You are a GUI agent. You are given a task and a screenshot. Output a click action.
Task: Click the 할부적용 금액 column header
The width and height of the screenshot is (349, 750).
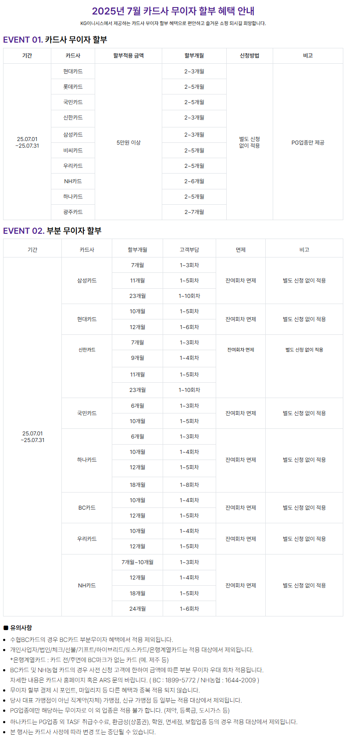tap(128, 55)
